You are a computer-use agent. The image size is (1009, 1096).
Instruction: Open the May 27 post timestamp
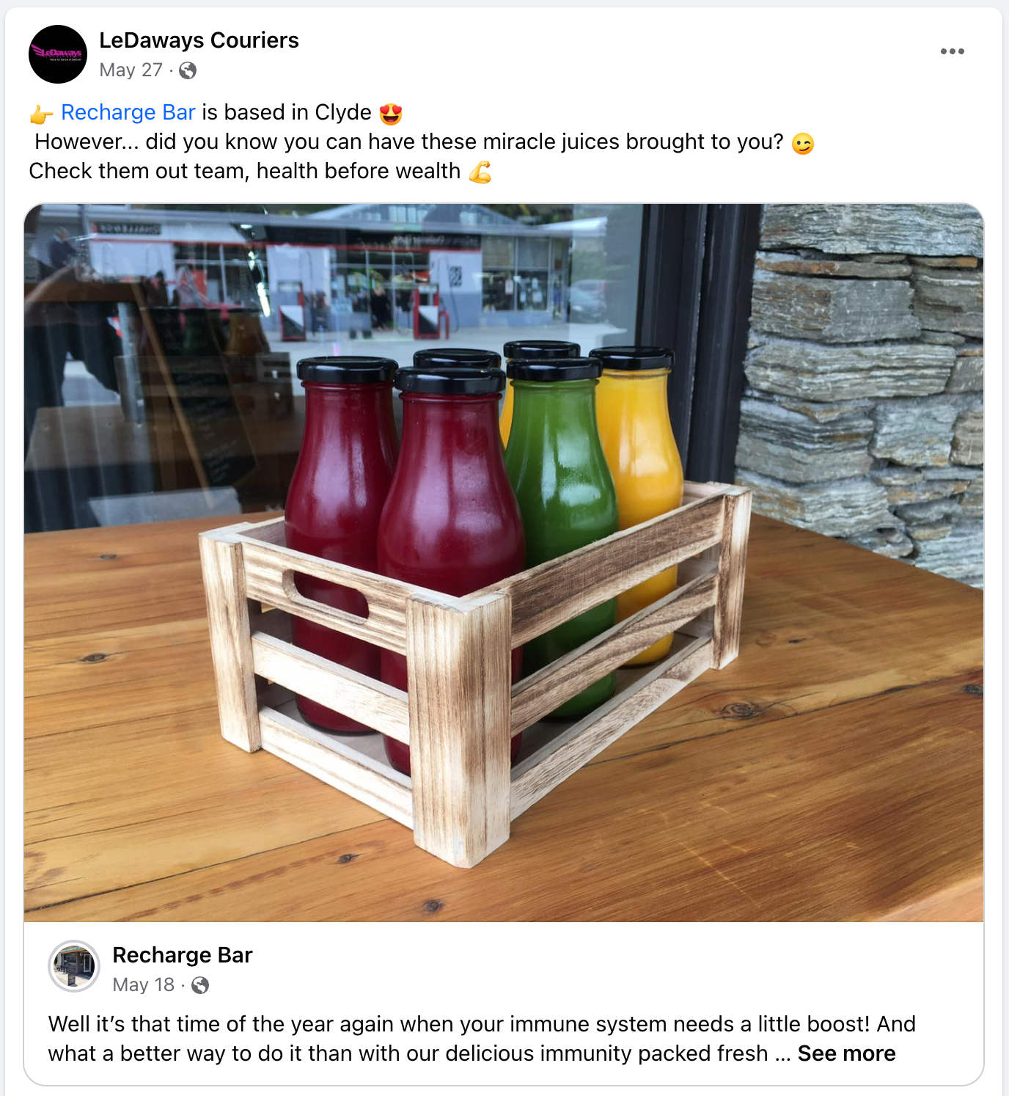coord(131,70)
